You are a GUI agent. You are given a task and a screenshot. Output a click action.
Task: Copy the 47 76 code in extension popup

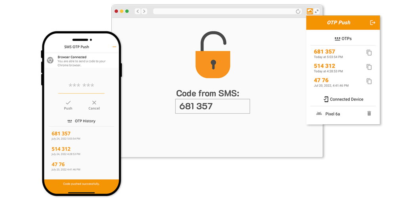(x=369, y=81)
